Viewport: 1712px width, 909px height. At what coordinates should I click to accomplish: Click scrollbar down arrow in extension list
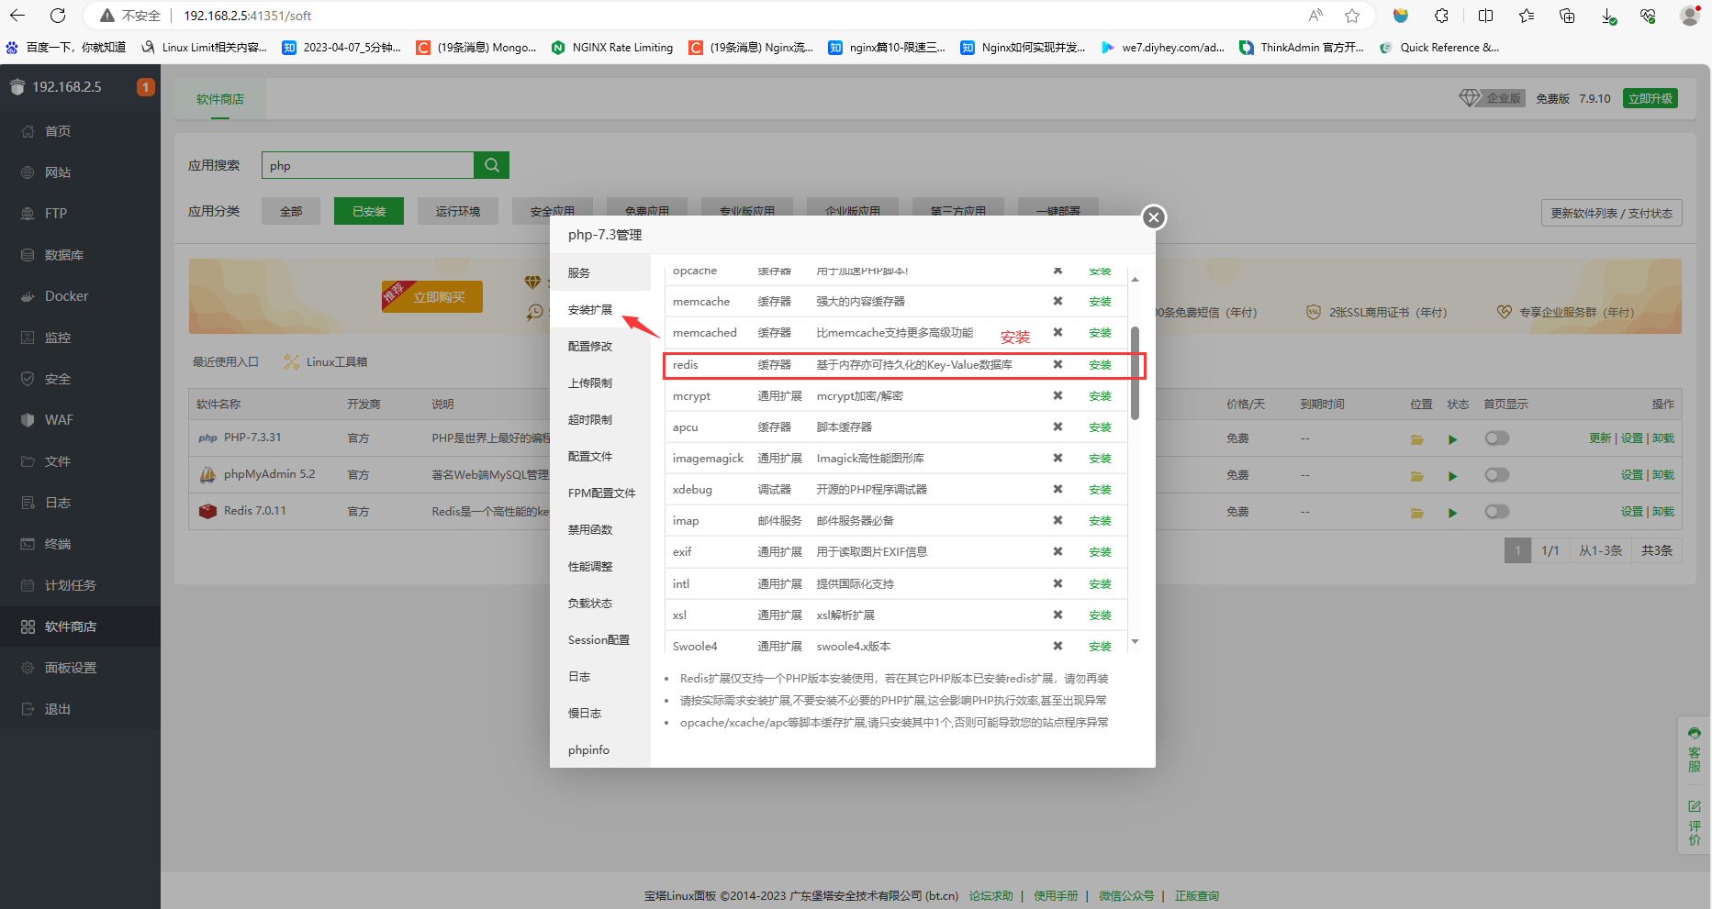coord(1136,642)
